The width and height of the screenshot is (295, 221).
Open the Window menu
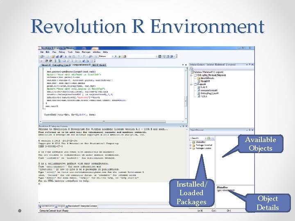[97, 52]
